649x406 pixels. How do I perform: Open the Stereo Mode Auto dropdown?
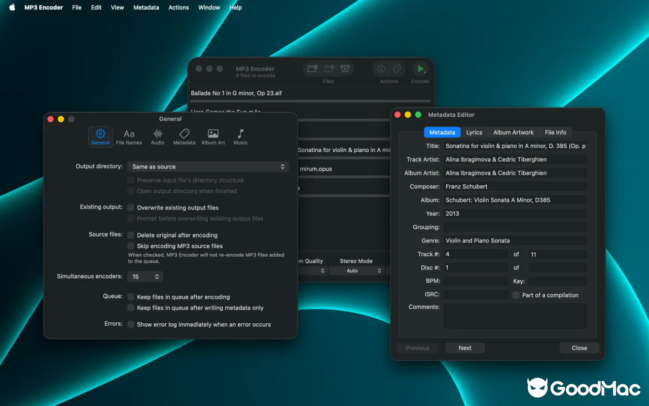[x=356, y=270]
